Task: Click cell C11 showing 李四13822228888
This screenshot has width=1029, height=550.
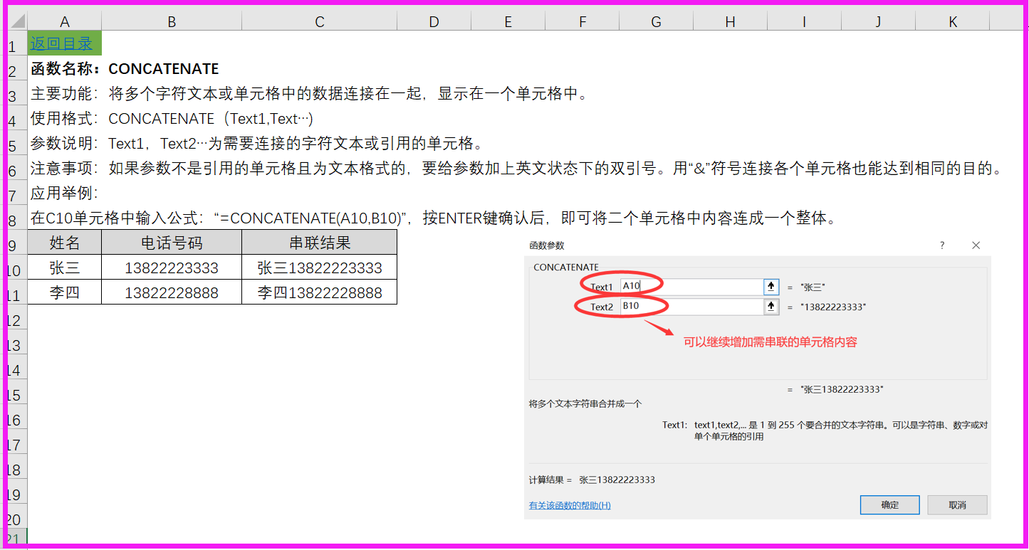Action: point(319,292)
